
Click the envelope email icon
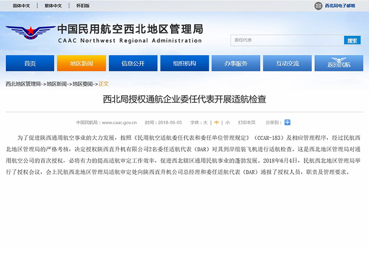318,6
